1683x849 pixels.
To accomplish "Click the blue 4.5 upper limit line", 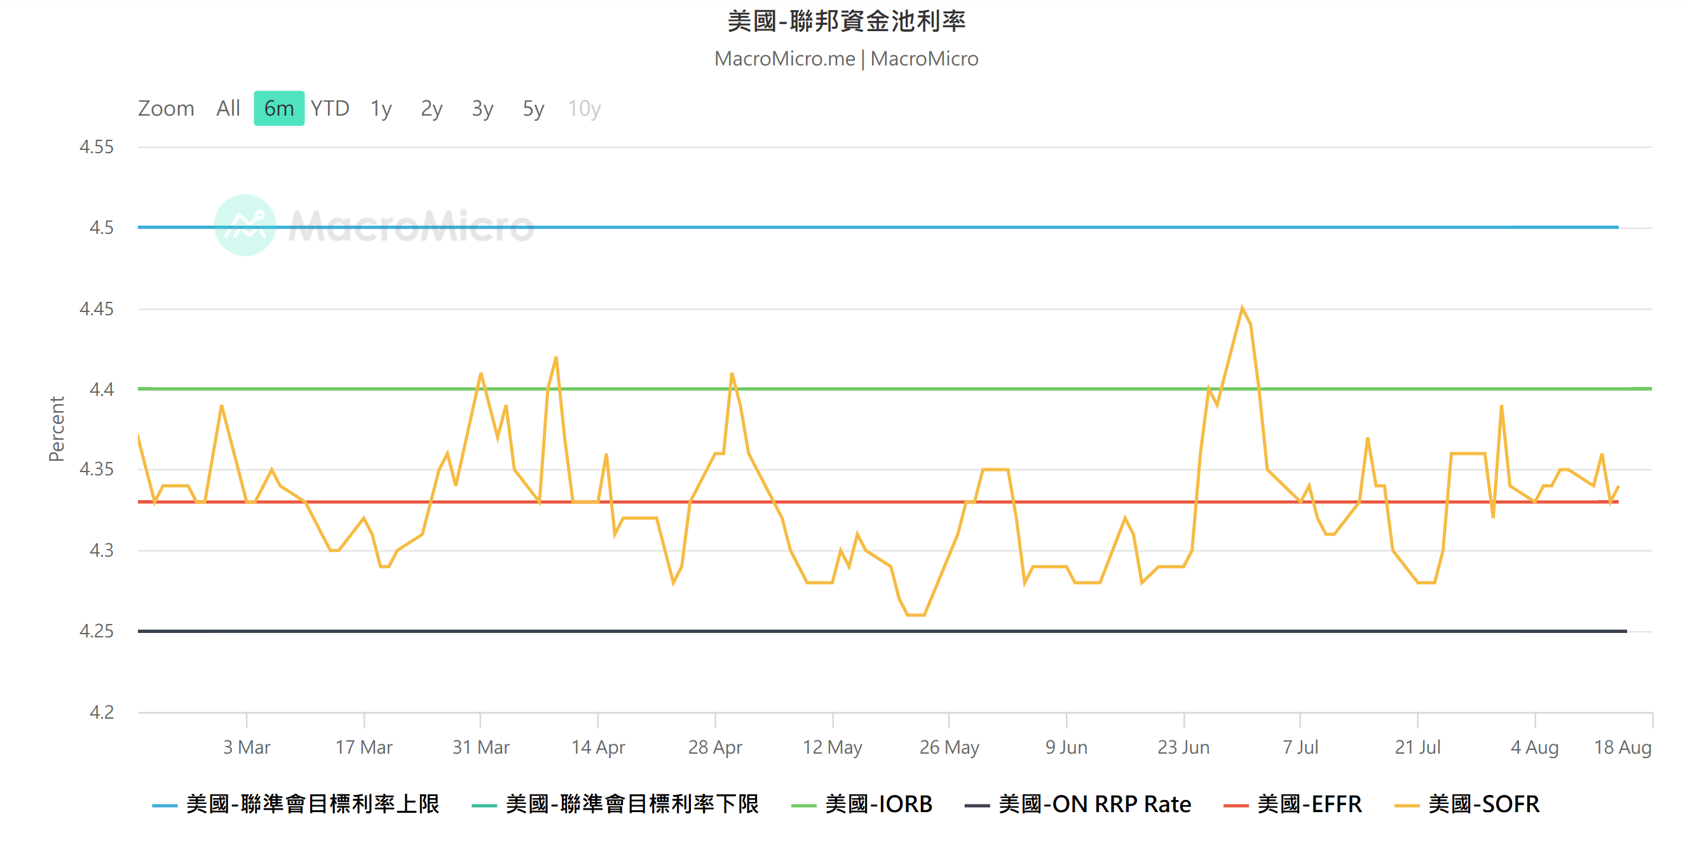I will (x=878, y=228).
